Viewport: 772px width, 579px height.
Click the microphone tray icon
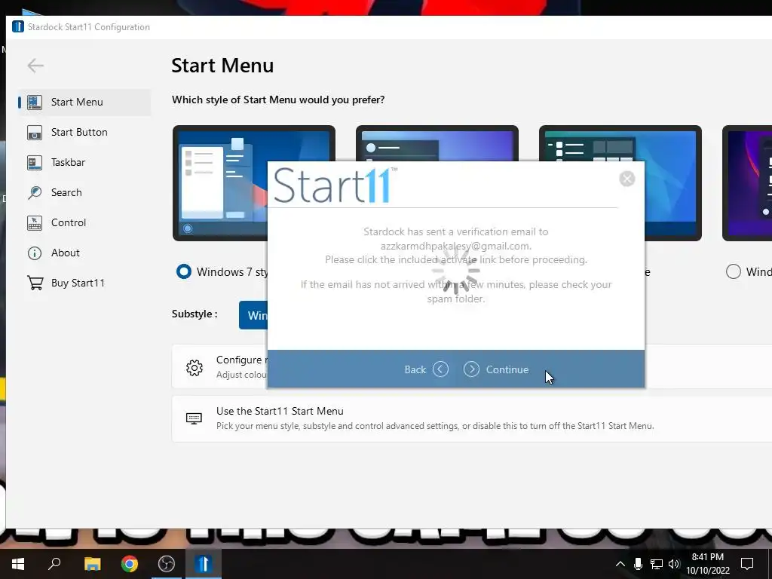tap(638, 564)
